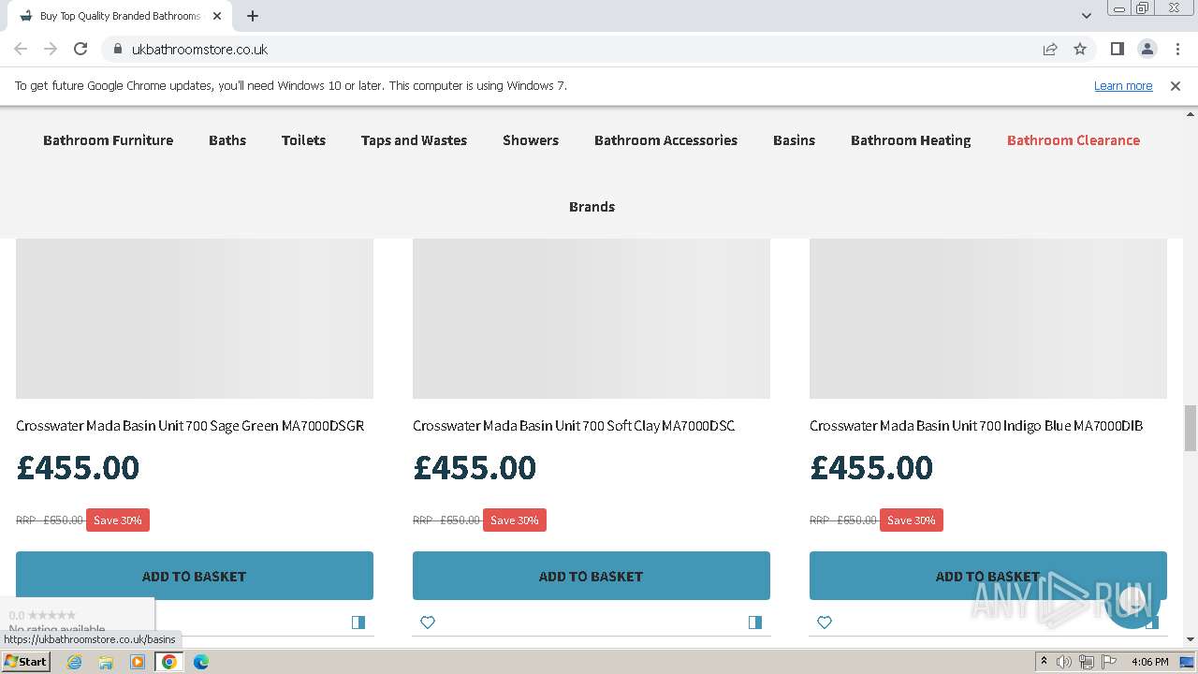Compare the Sage Green basin unit
Screen dimensions: 1198x674
tap(358, 623)
